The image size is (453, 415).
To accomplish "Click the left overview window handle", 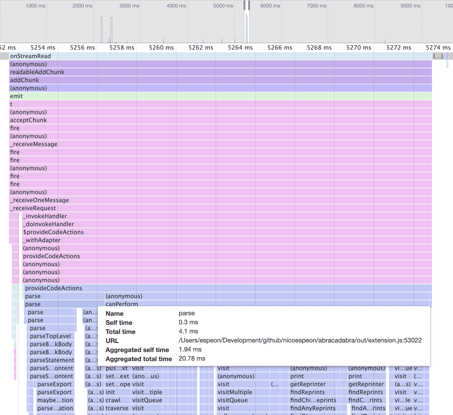I will point(244,5).
